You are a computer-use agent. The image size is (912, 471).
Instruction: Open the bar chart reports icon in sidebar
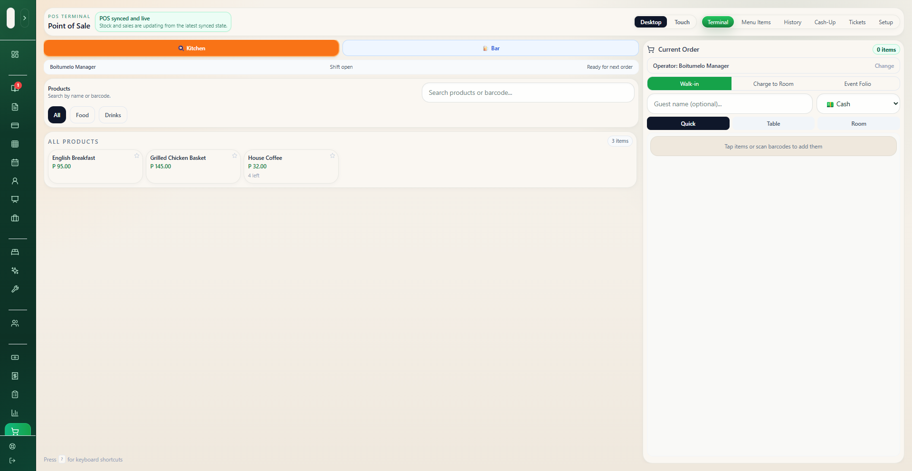15,413
